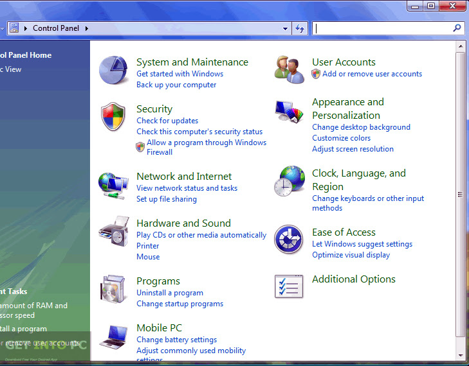The image size is (469, 366).
Task: Open the User Accounts people icon
Action: (x=290, y=69)
